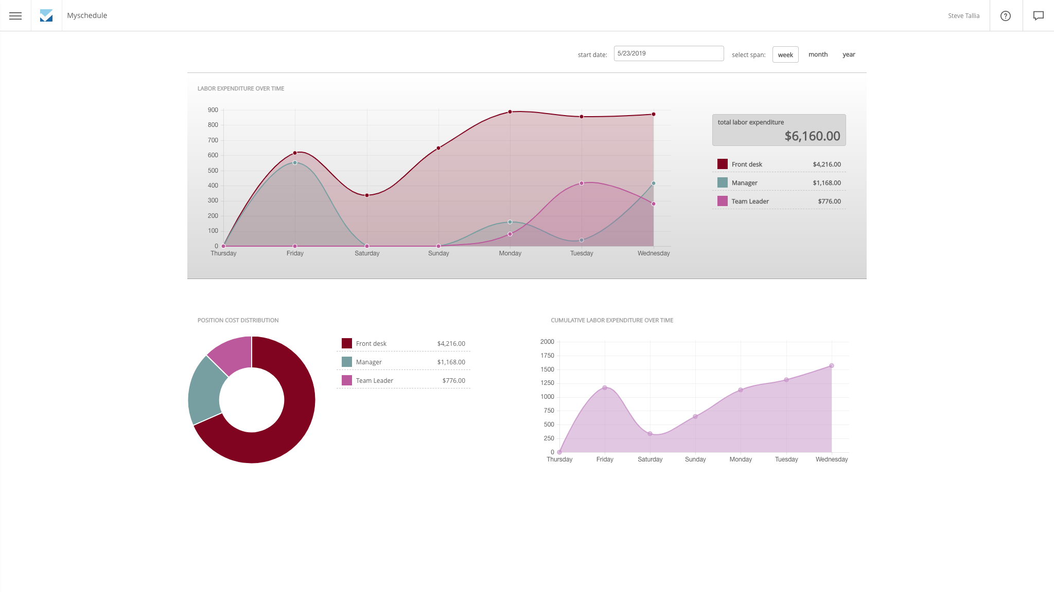Click Front desk swatch beside donut chart
The height and width of the screenshot is (592, 1054).
pyautogui.click(x=346, y=344)
